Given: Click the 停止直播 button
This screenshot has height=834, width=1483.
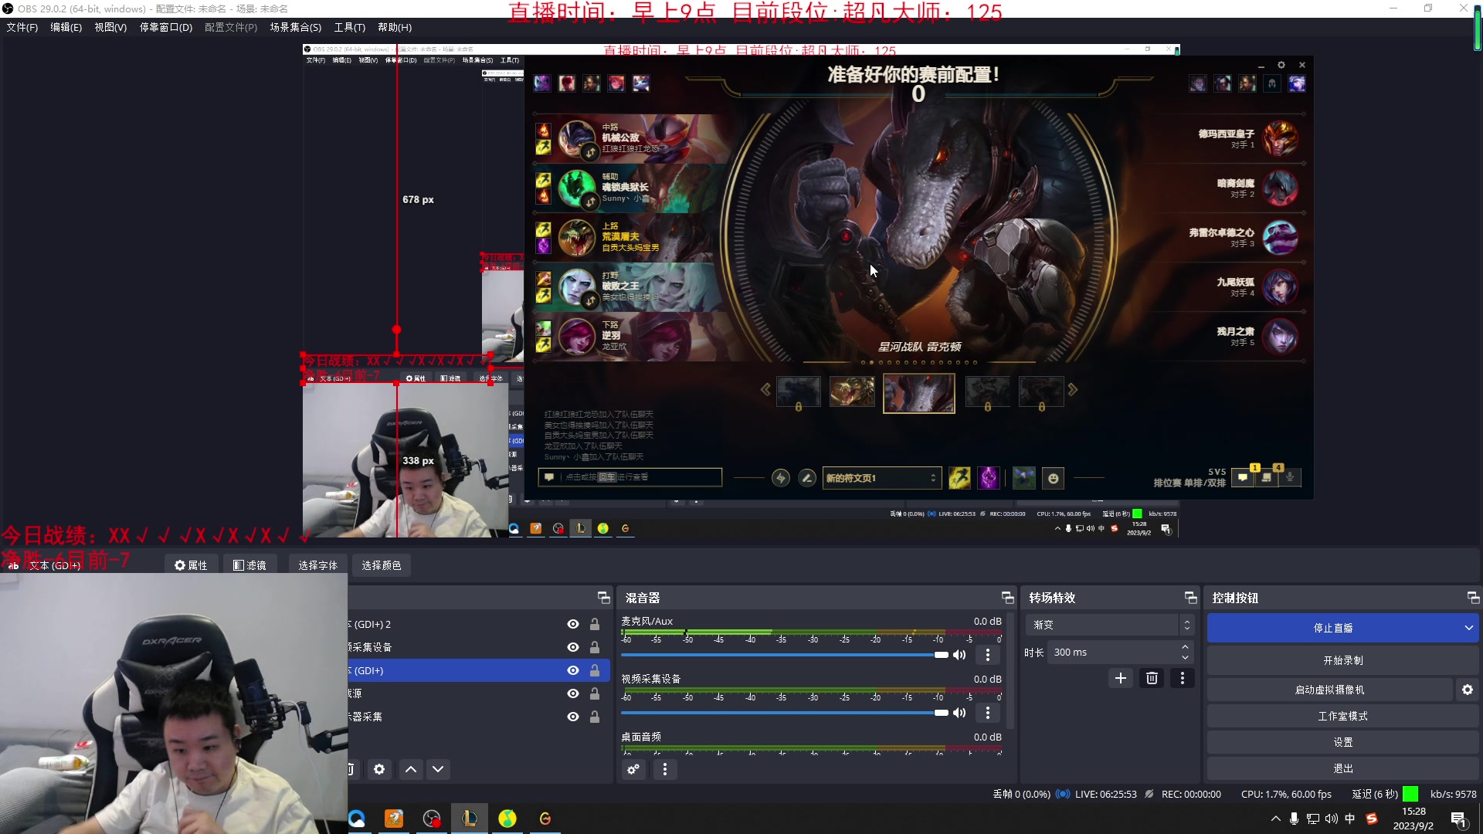Looking at the screenshot, I should pos(1333,628).
